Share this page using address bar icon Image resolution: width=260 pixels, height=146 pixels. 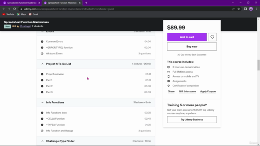233,9
